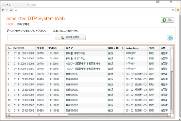
Task: Focus the BARCODE input field
Action: coord(29,38)
